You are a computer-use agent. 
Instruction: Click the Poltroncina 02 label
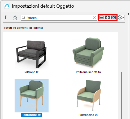(x=88, y=115)
